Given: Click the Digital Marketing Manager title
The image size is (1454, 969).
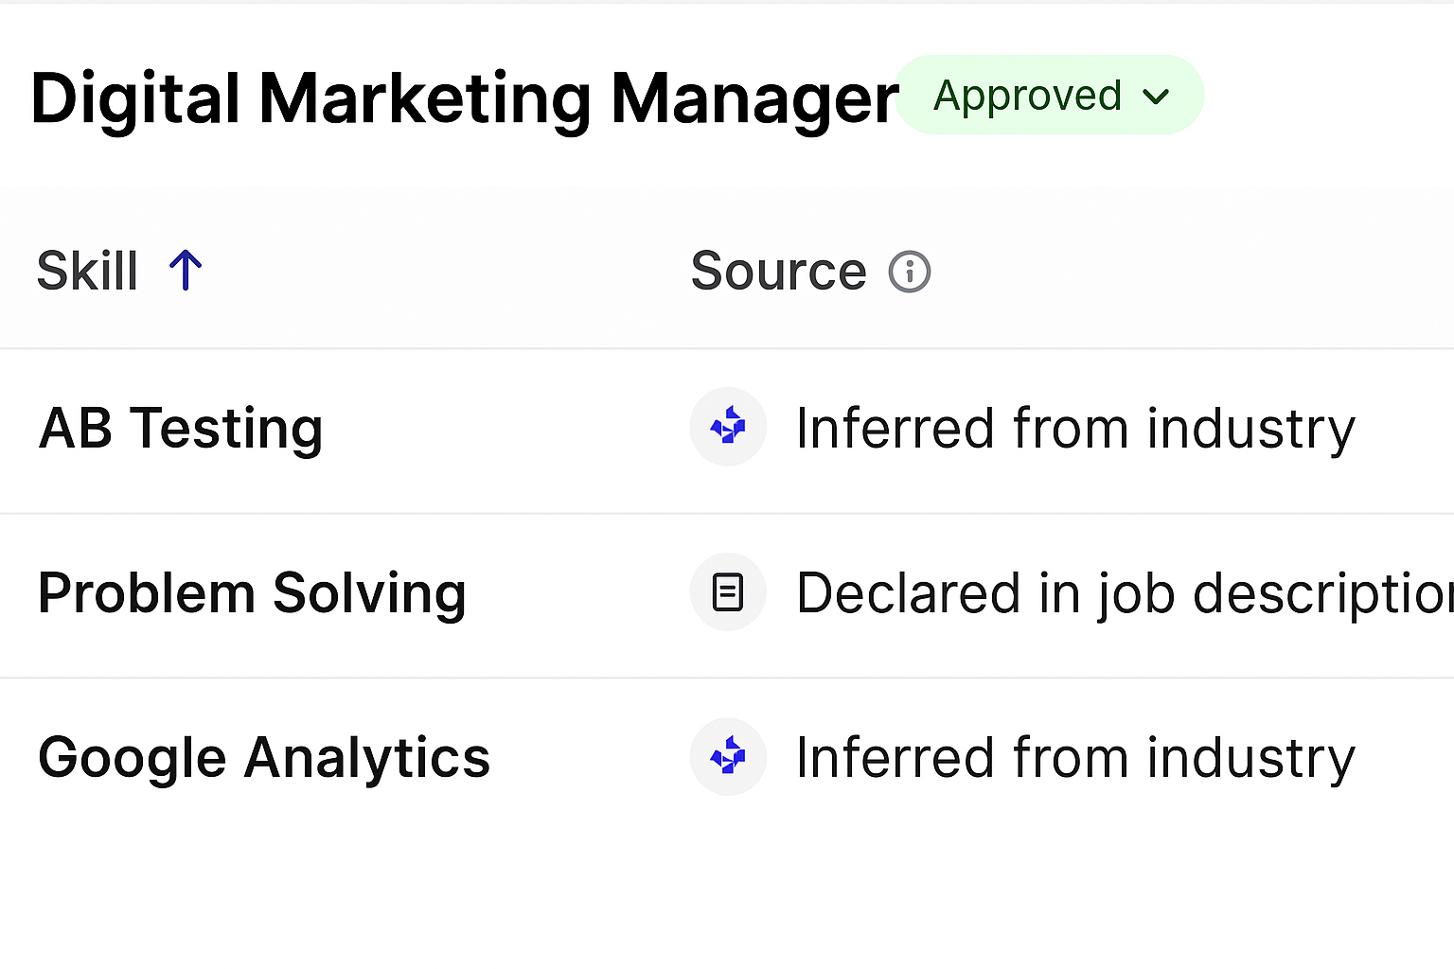Looking at the screenshot, I should pyautogui.click(x=465, y=99).
